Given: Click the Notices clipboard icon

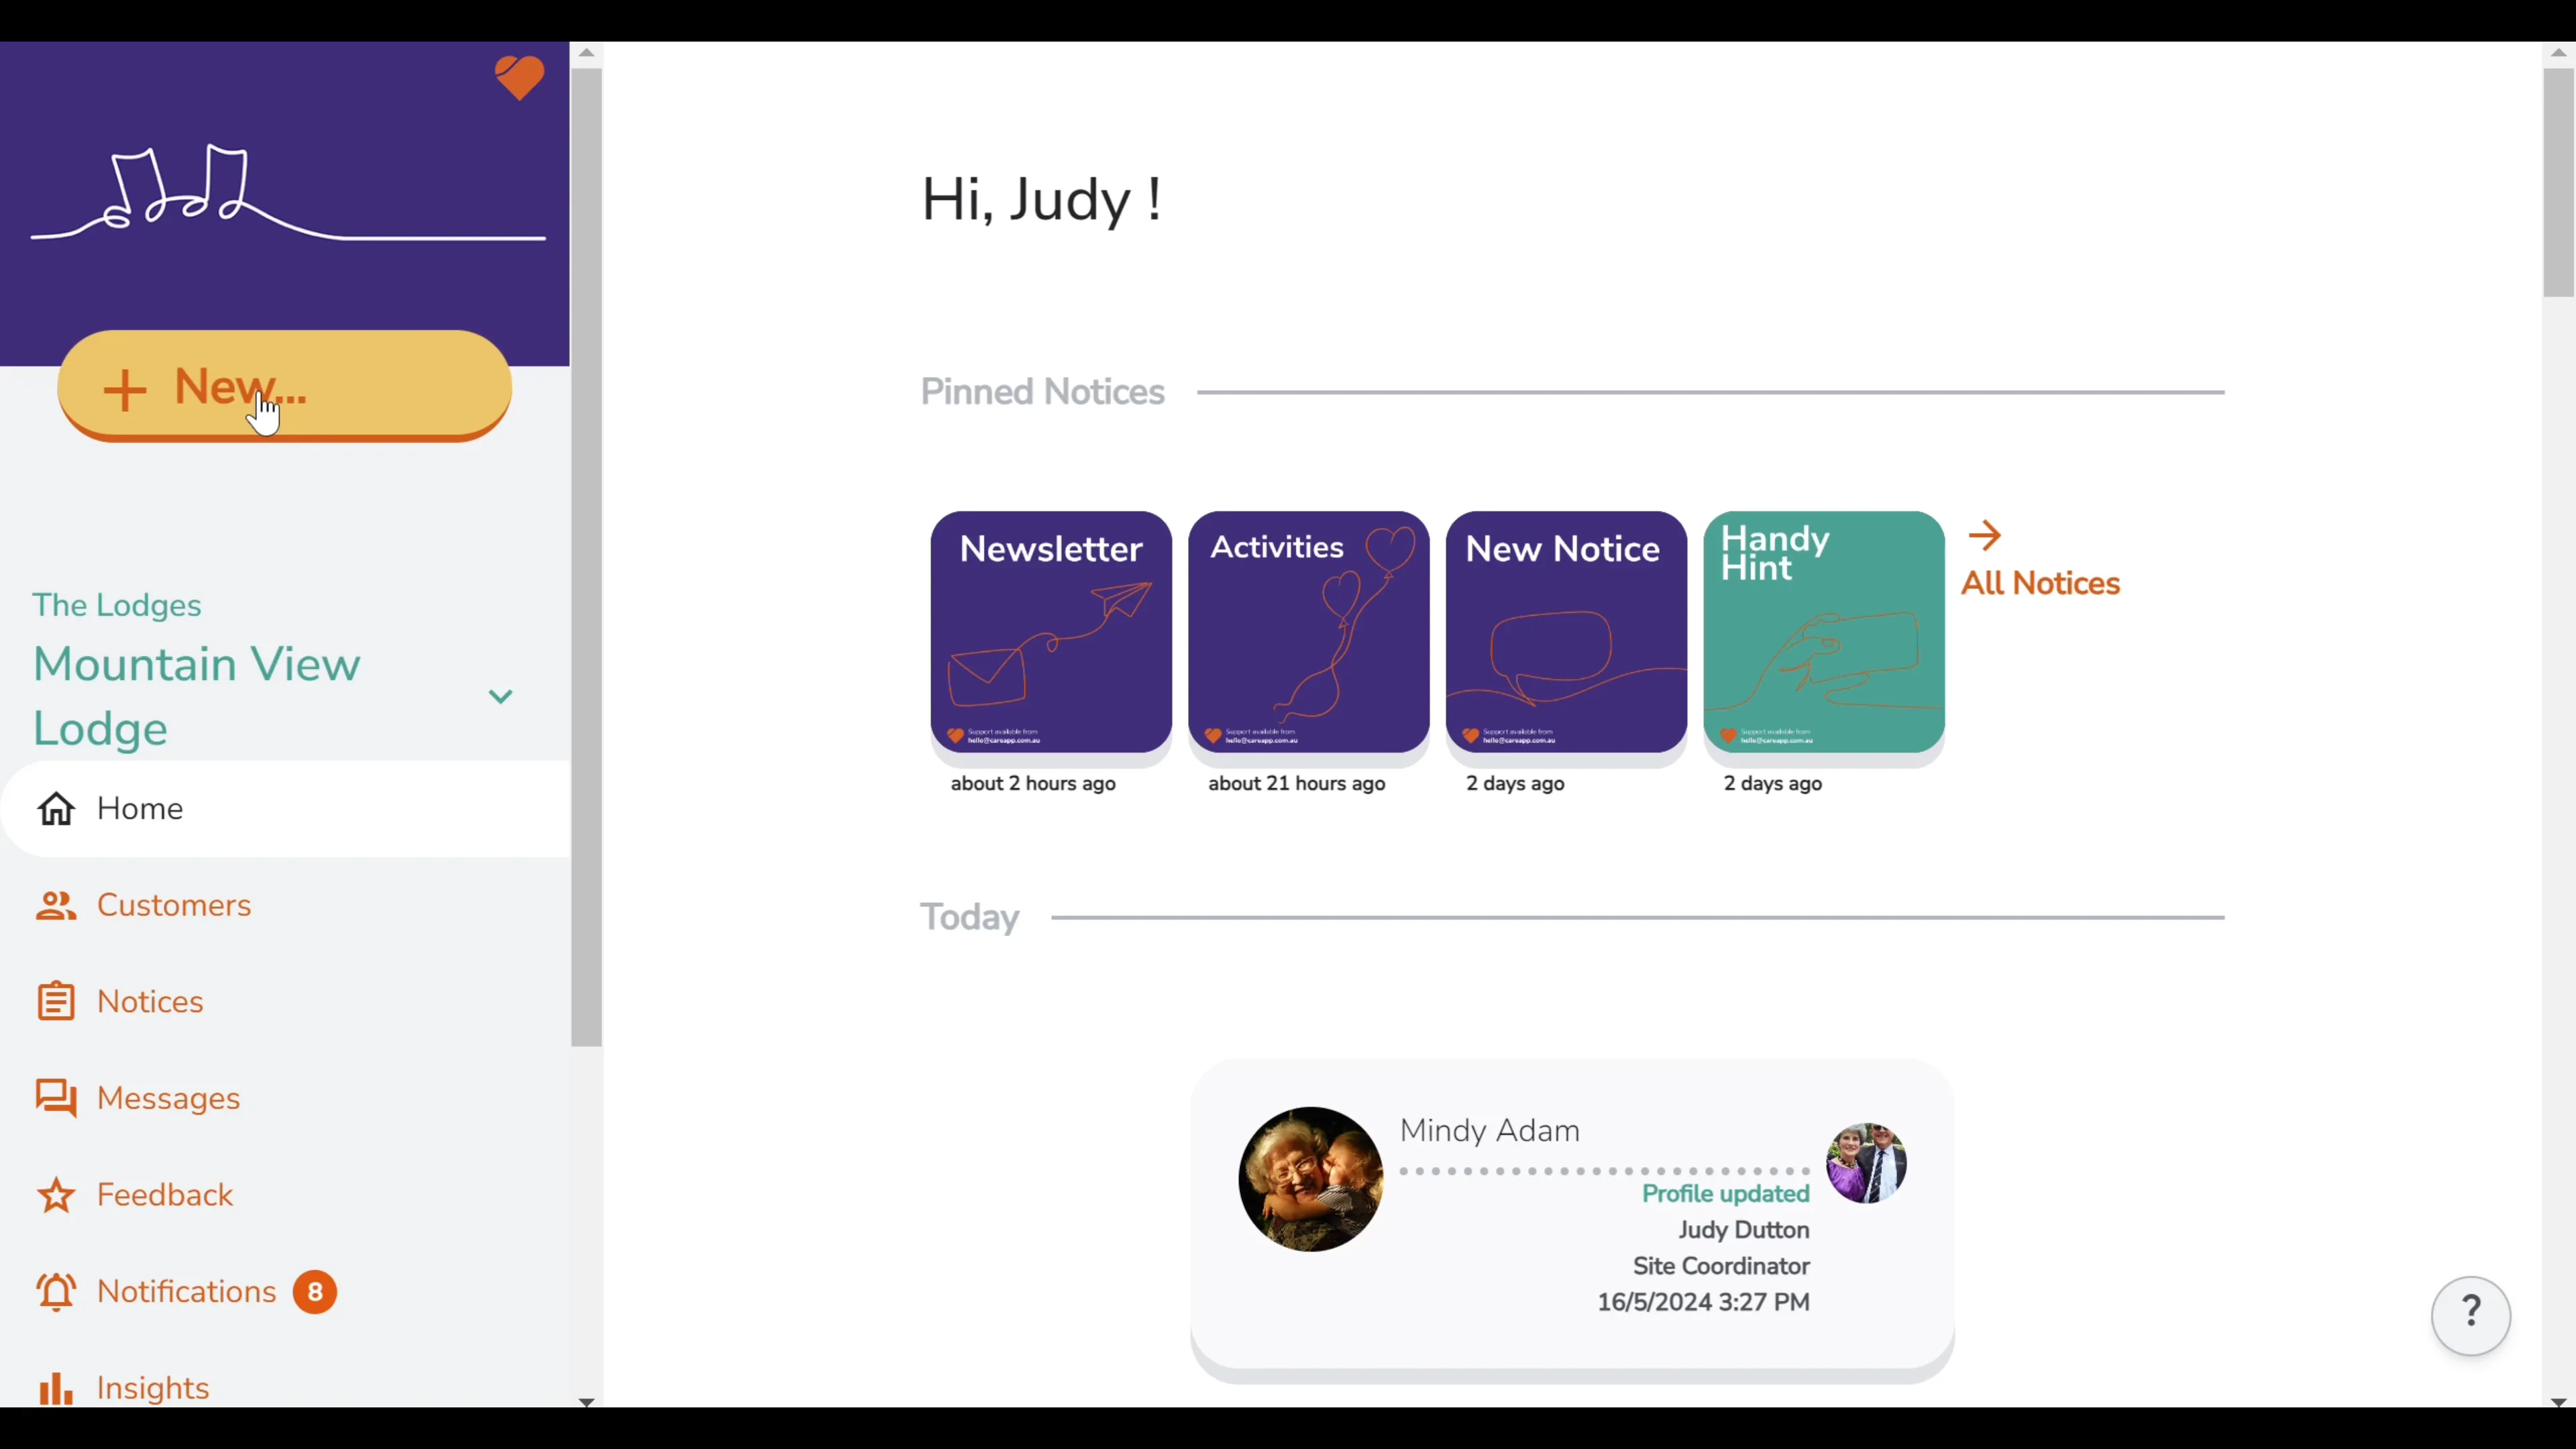Looking at the screenshot, I should 56,1002.
